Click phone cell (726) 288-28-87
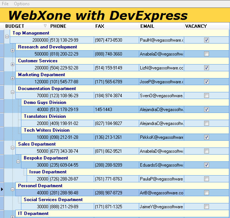 71,179
